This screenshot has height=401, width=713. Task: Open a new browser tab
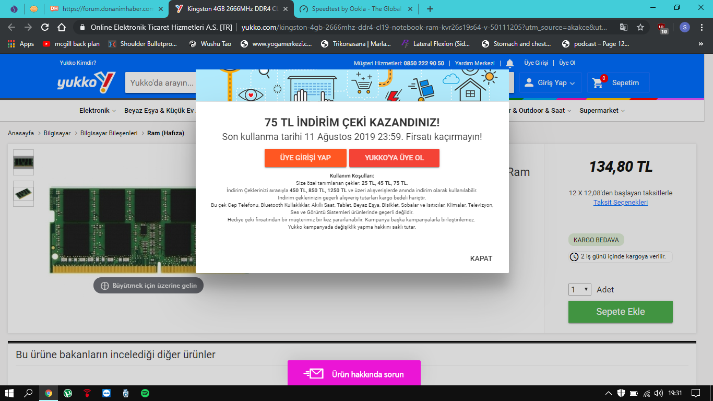coord(430,9)
